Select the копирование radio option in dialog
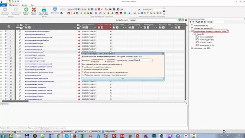 pos(92,60)
